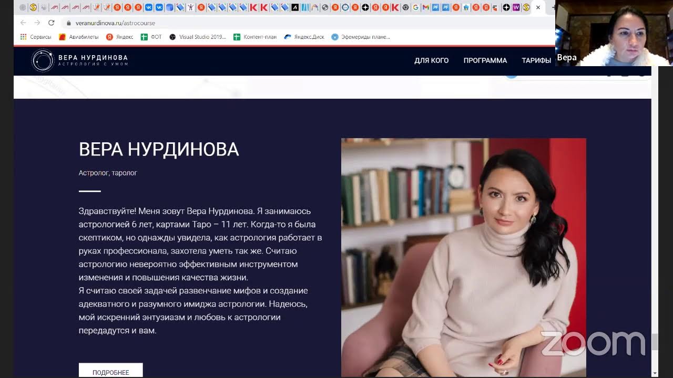Switch to the blue cube icon tab

pyautogui.click(x=169, y=7)
